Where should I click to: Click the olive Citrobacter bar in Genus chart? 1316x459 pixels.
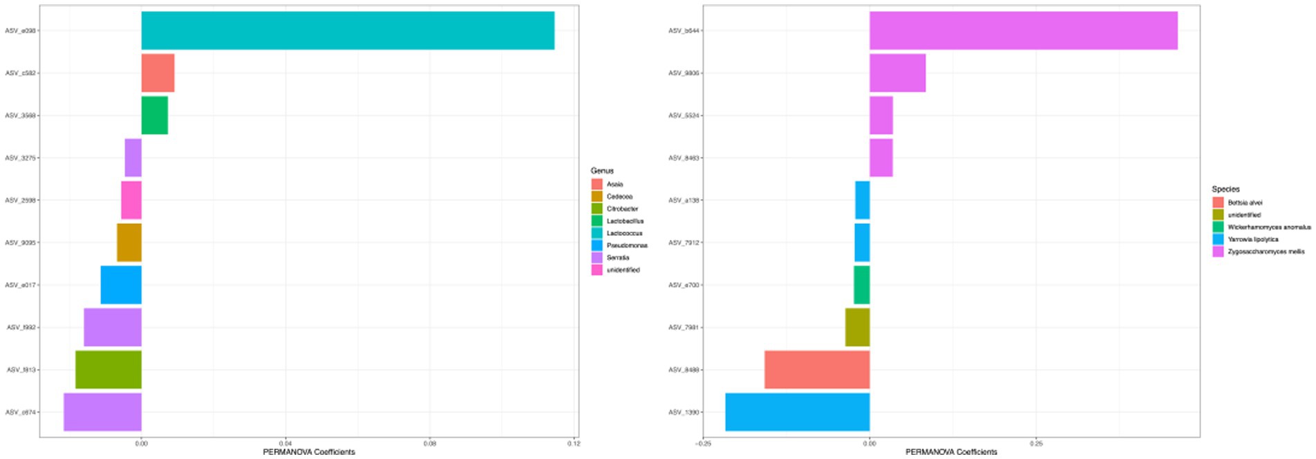[109, 370]
